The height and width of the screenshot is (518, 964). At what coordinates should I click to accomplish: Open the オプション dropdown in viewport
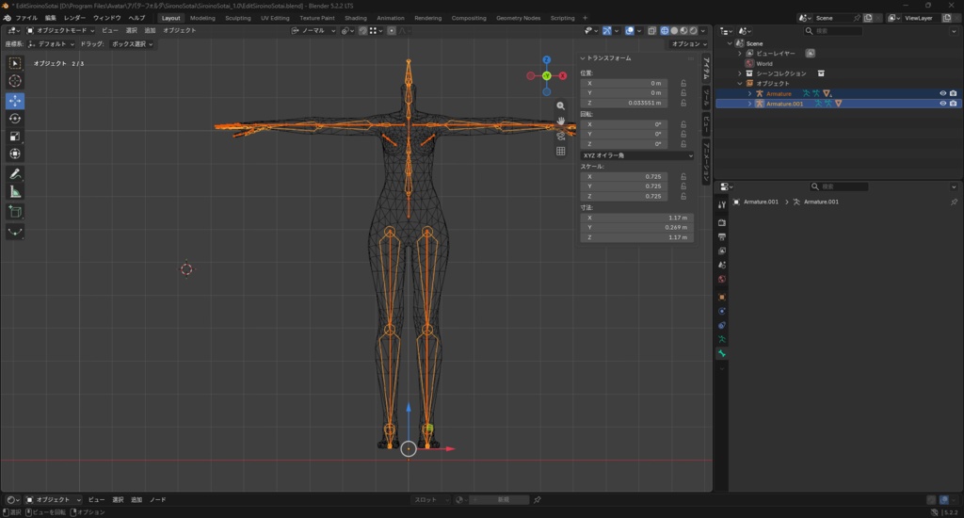[x=688, y=44]
